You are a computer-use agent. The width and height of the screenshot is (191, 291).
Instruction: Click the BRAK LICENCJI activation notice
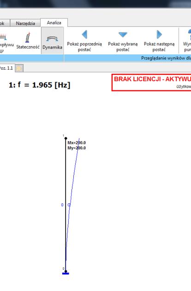pos(151,83)
